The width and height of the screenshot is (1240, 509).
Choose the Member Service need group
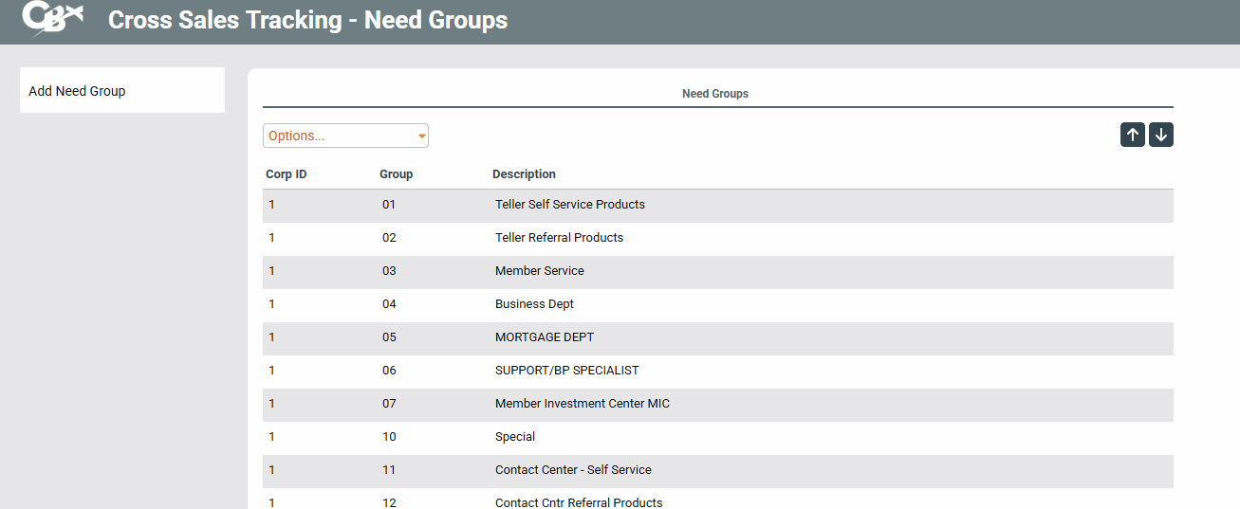[x=539, y=271]
